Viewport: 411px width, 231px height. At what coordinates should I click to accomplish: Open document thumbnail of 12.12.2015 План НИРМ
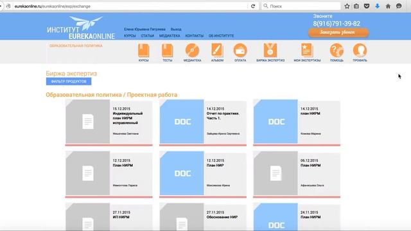88,173
